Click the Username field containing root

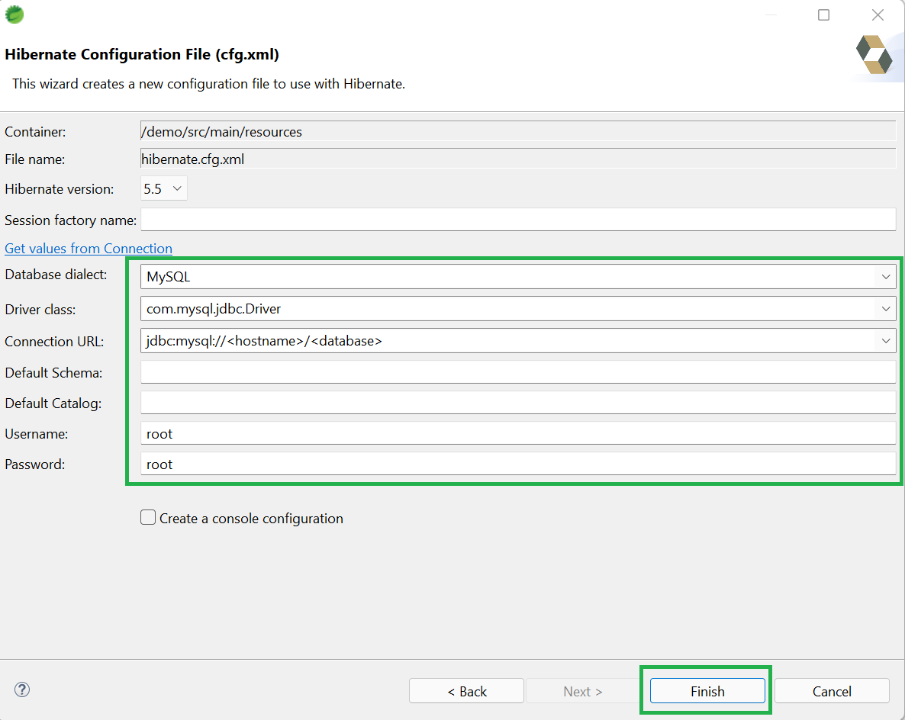[x=518, y=433]
